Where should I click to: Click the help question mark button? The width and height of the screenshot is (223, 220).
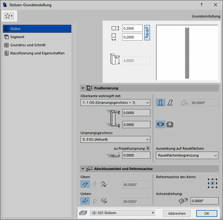click(201, 5)
